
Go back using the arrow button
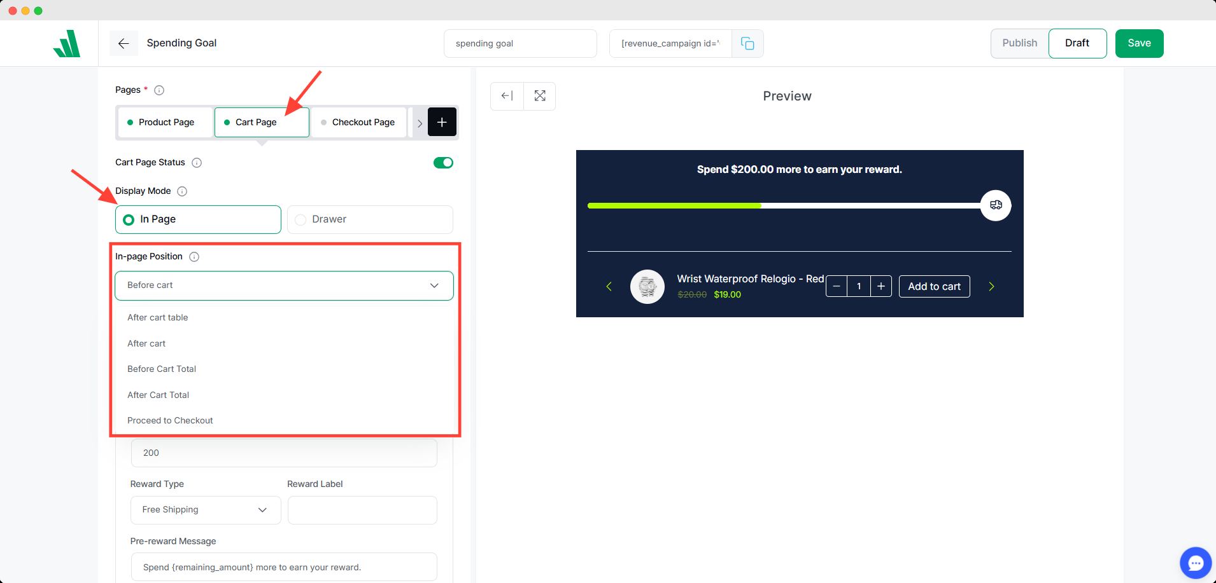click(x=124, y=43)
